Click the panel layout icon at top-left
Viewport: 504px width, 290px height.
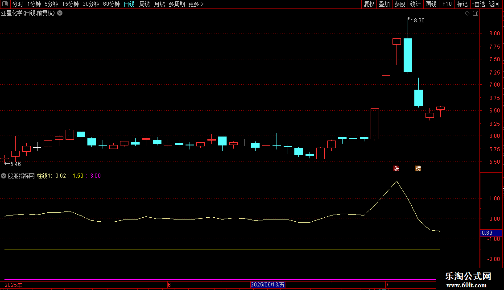click(x=5, y=4)
